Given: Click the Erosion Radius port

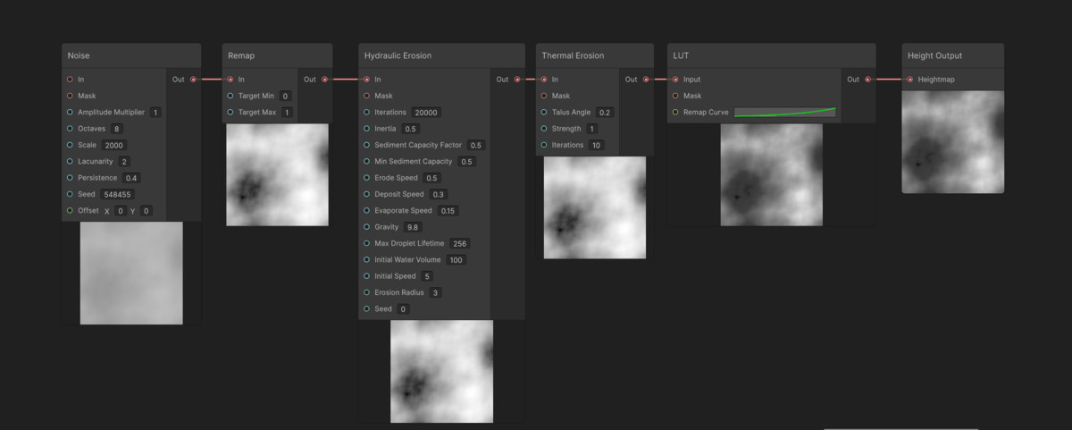Looking at the screenshot, I should pyautogui.click(x=366, y=292).
